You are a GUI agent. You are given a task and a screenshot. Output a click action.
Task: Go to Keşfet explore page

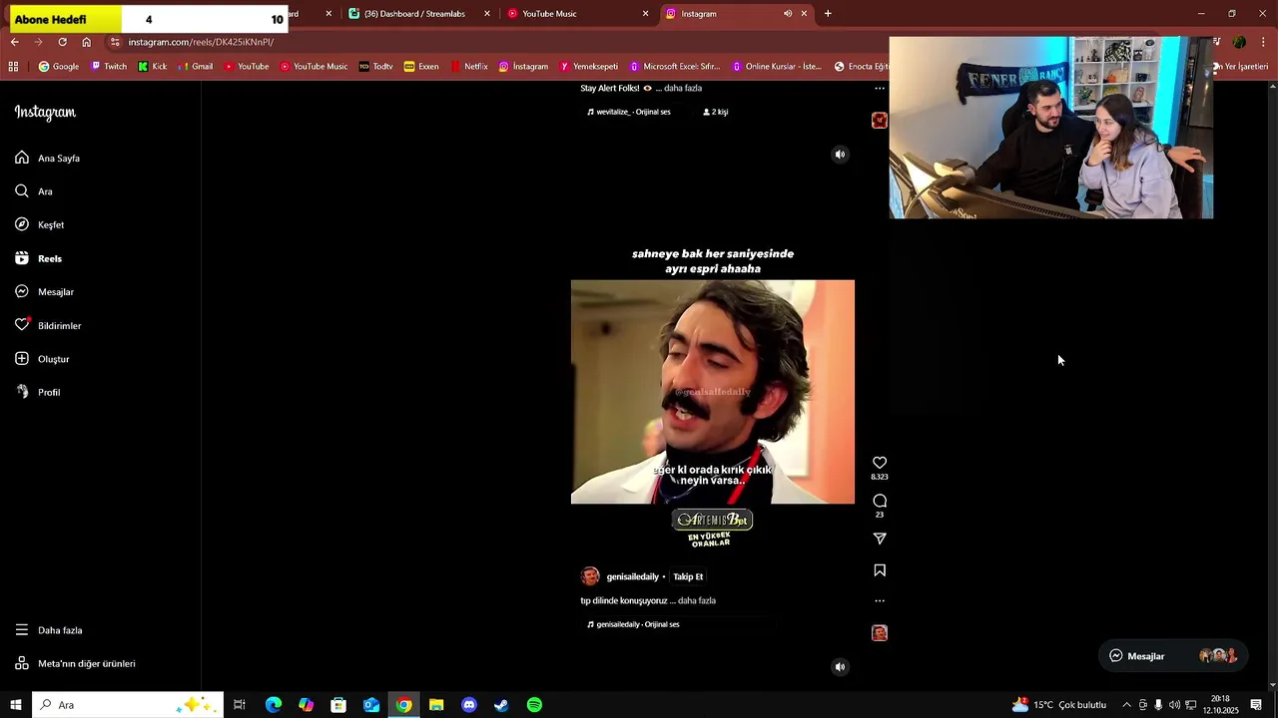pos(40,224)
